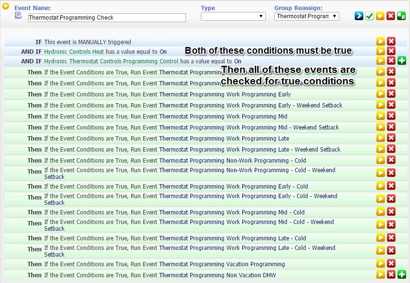Click yellow arrow on the Non Vacation DHW row

tap(381, 274)
